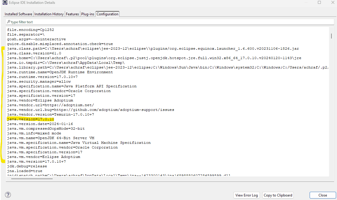Click java.vm.vendor=Eclipse Adoptium line
Viewport: 337px width, 200px height.
pos(44,157)
